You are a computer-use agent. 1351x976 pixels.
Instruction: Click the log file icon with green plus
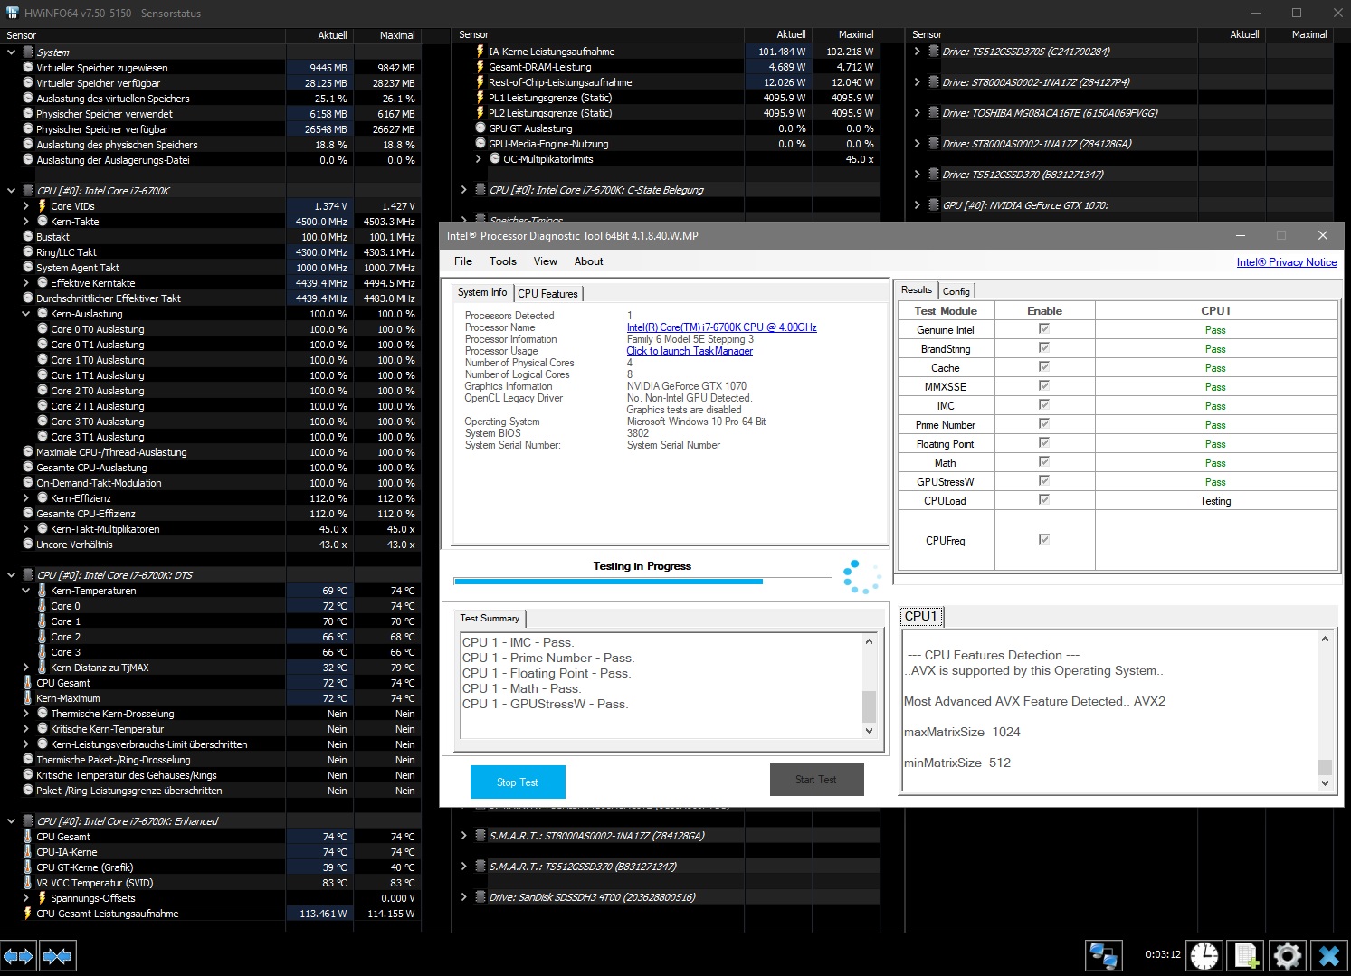(1246, 955)
